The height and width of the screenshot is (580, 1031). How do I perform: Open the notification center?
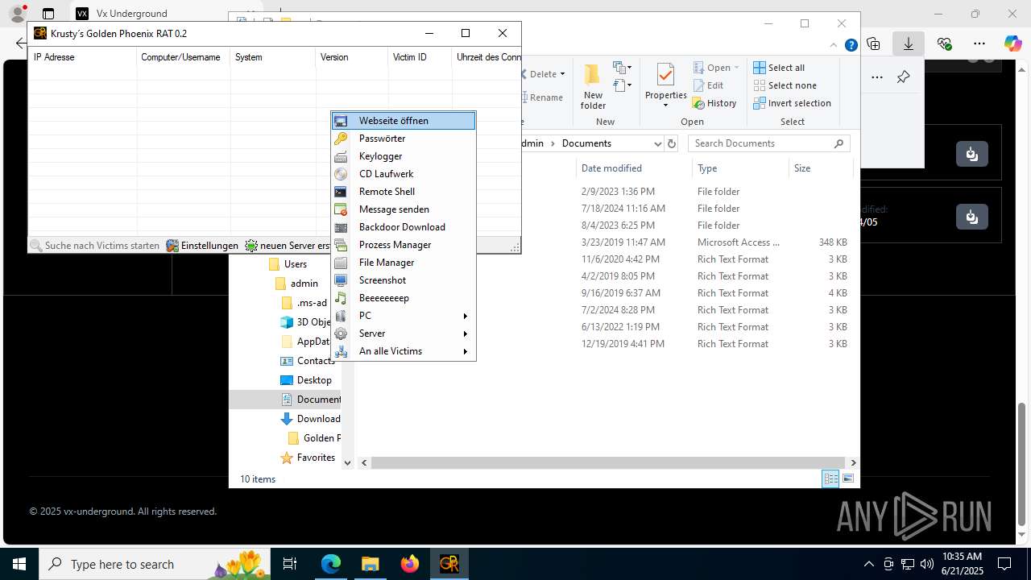click(x=1004, y=564)
